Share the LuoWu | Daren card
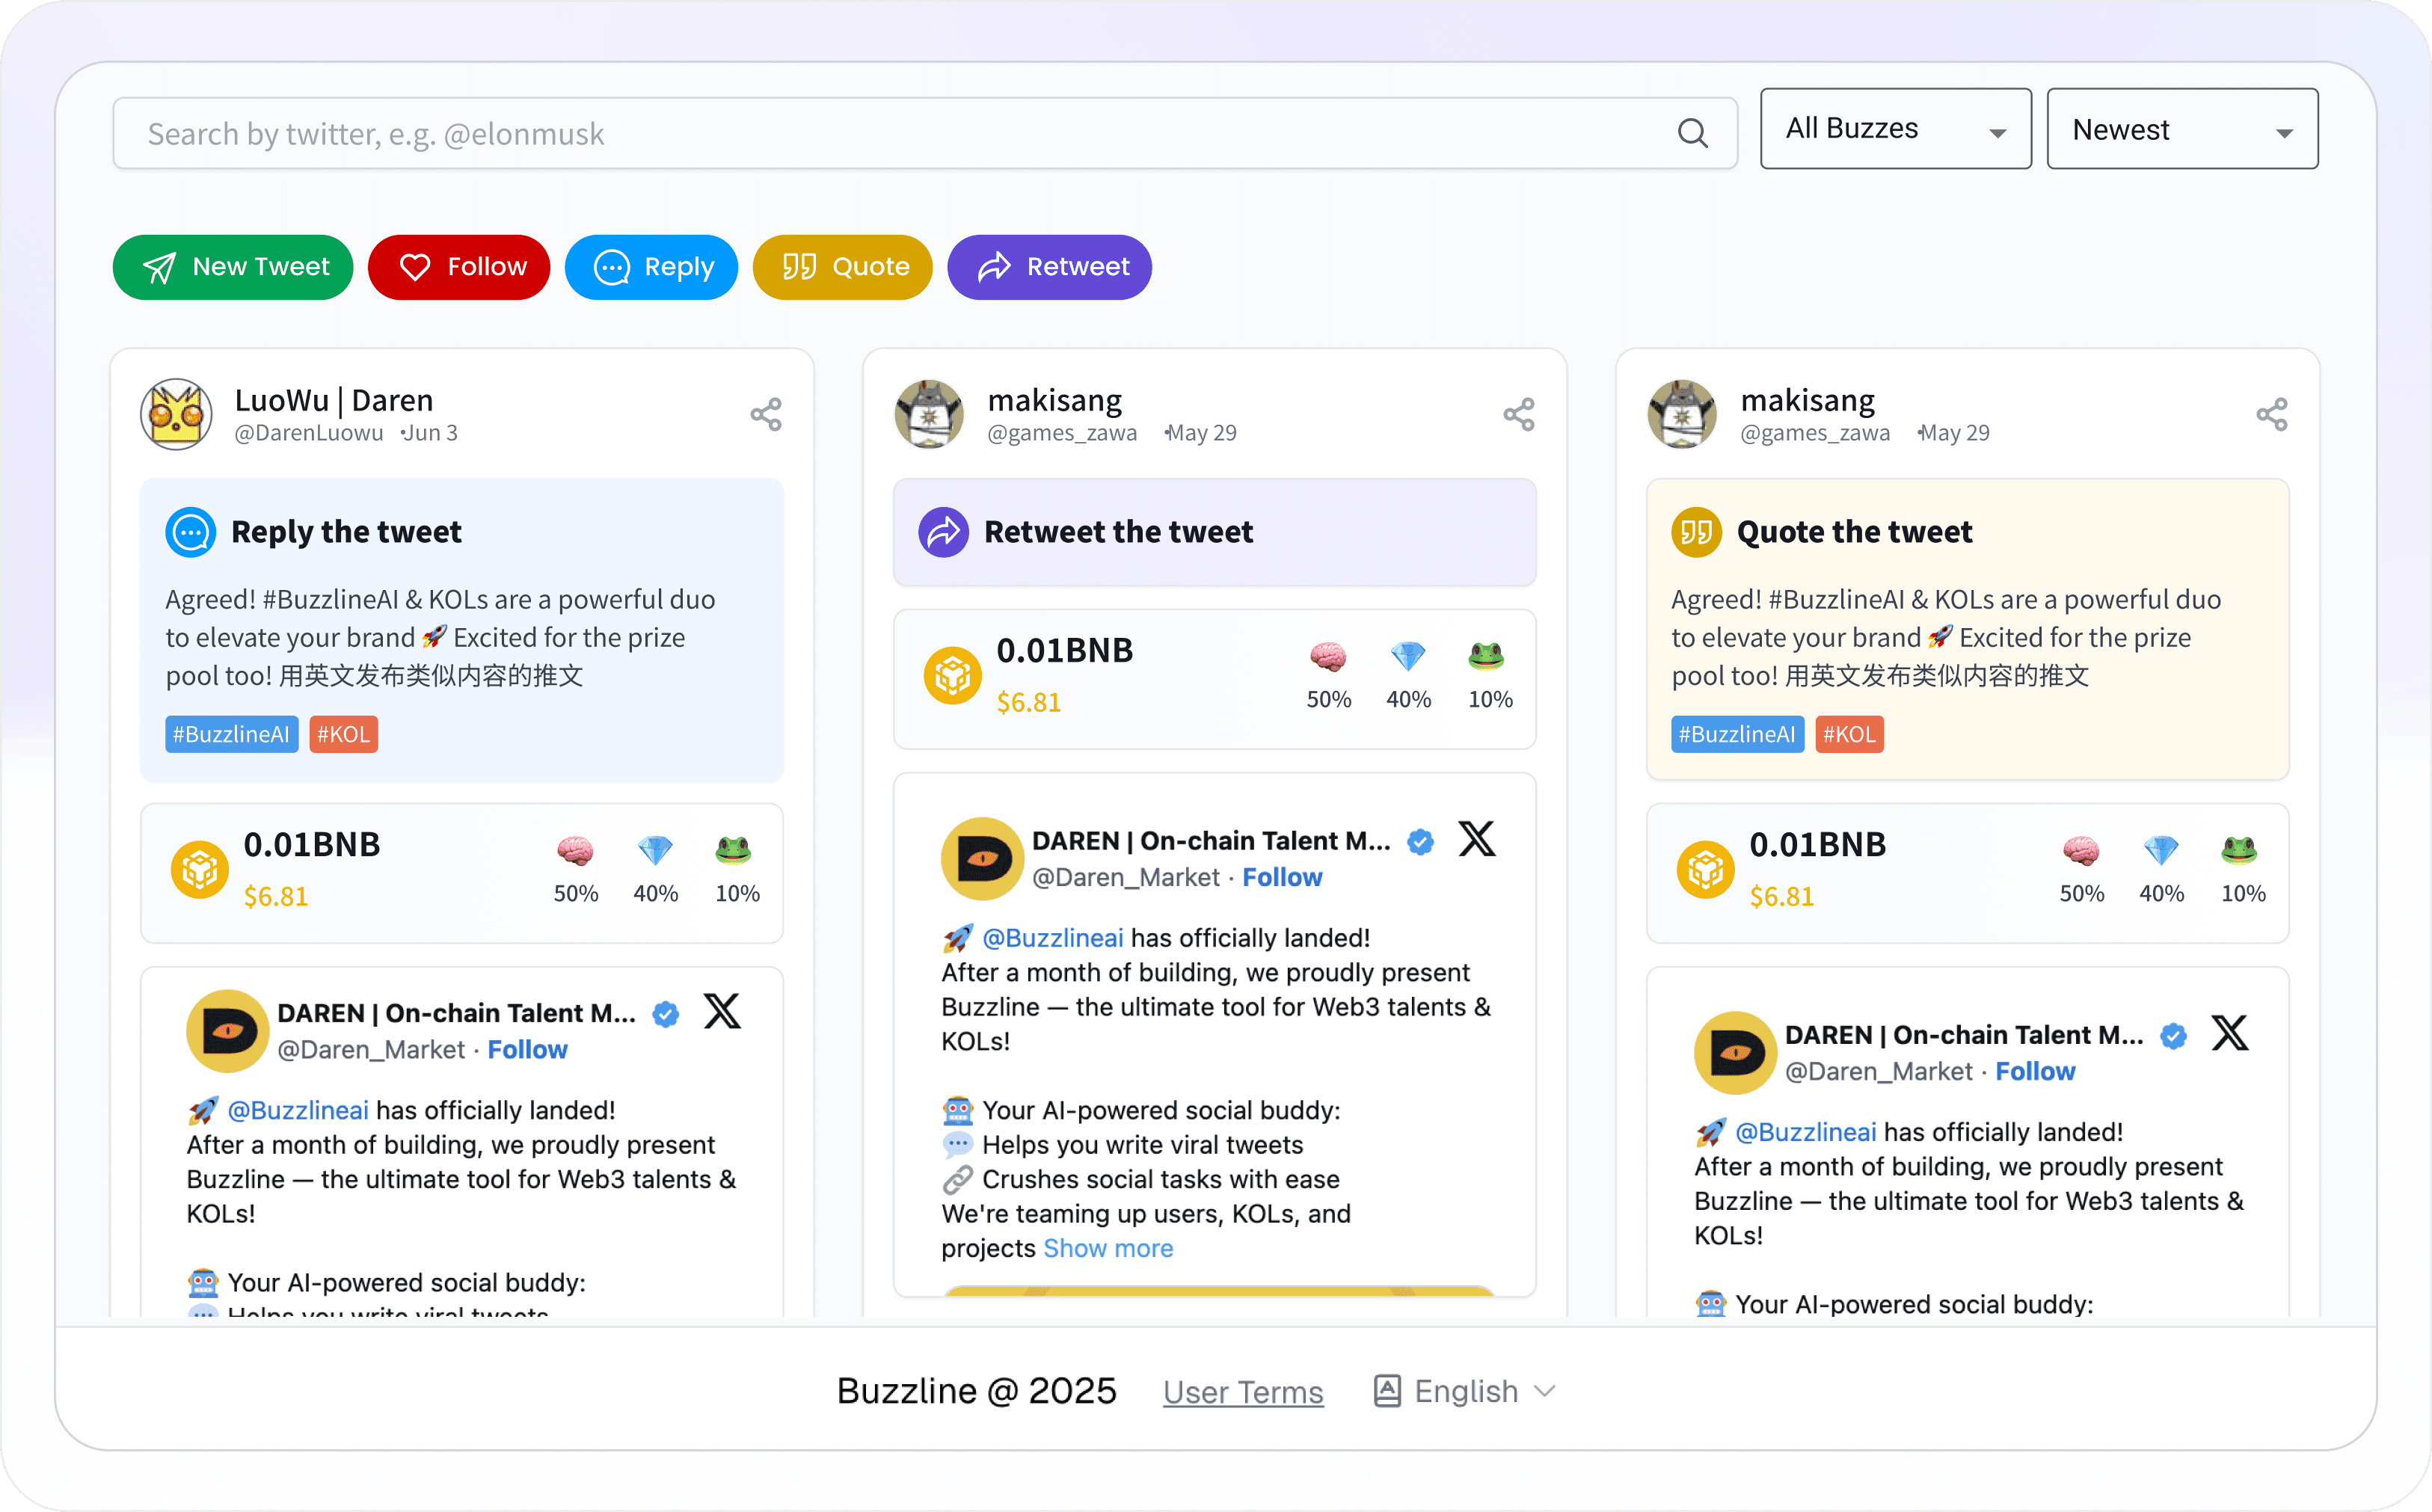The height and width of the screenshot is (1512, 2432). click(766, 415)
